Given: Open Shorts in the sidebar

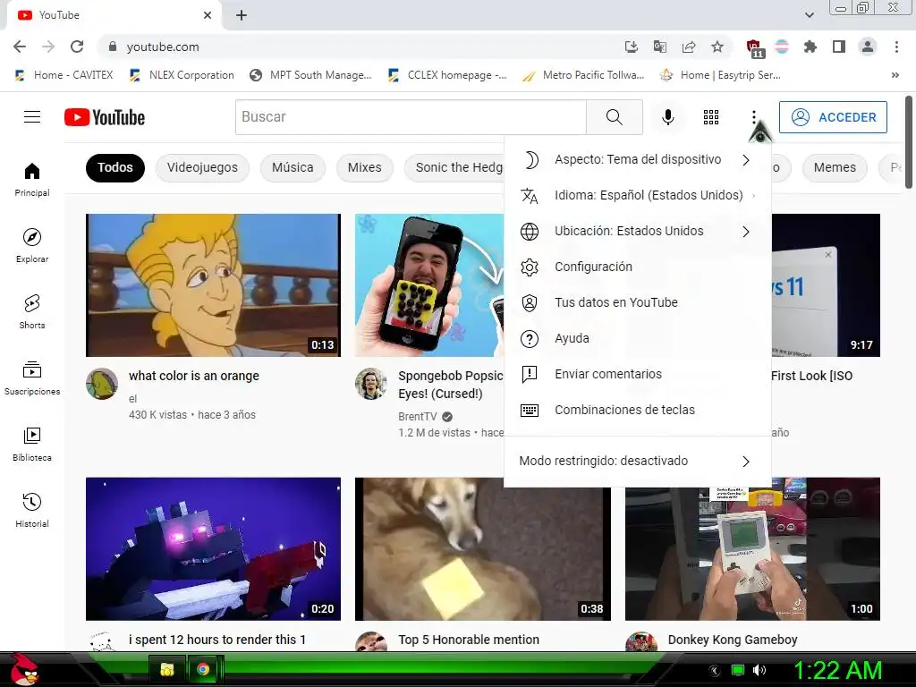Looking at the screenshot, I should [32, 311].
